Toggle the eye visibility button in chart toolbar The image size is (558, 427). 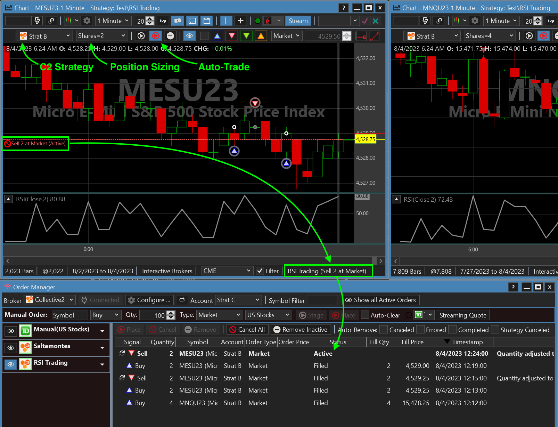(x=189, y=36)
